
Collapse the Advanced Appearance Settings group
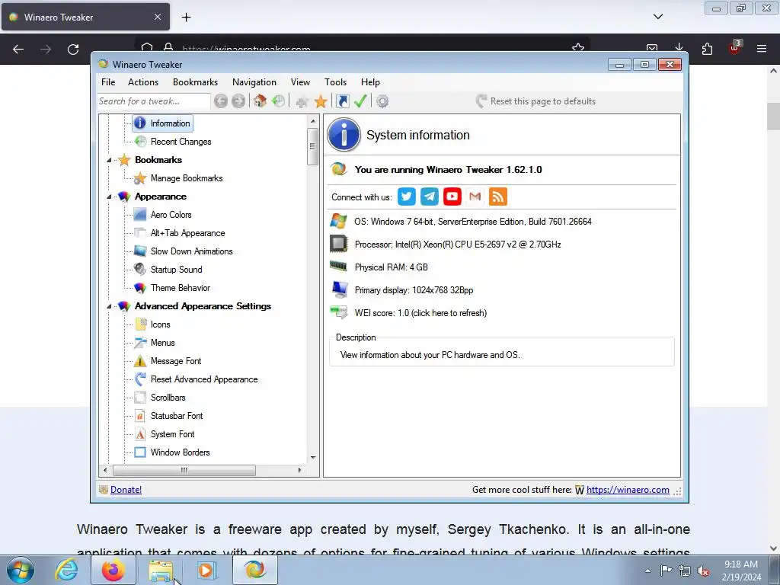109,306
